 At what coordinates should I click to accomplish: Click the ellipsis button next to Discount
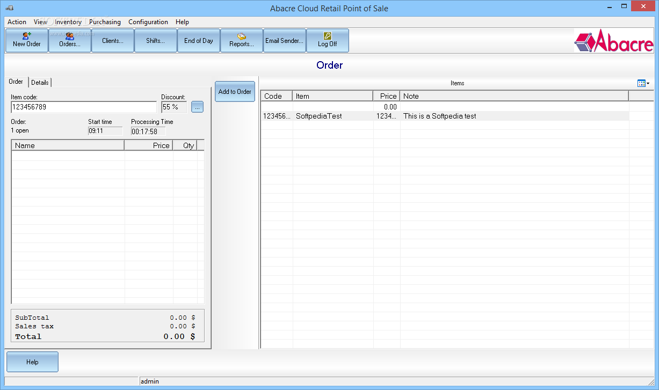[197, 107]
